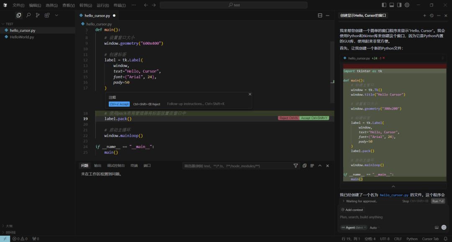Click green Accept Ctrl+Shift+Y diff button
452x242 pixels.
click(314, 118)
